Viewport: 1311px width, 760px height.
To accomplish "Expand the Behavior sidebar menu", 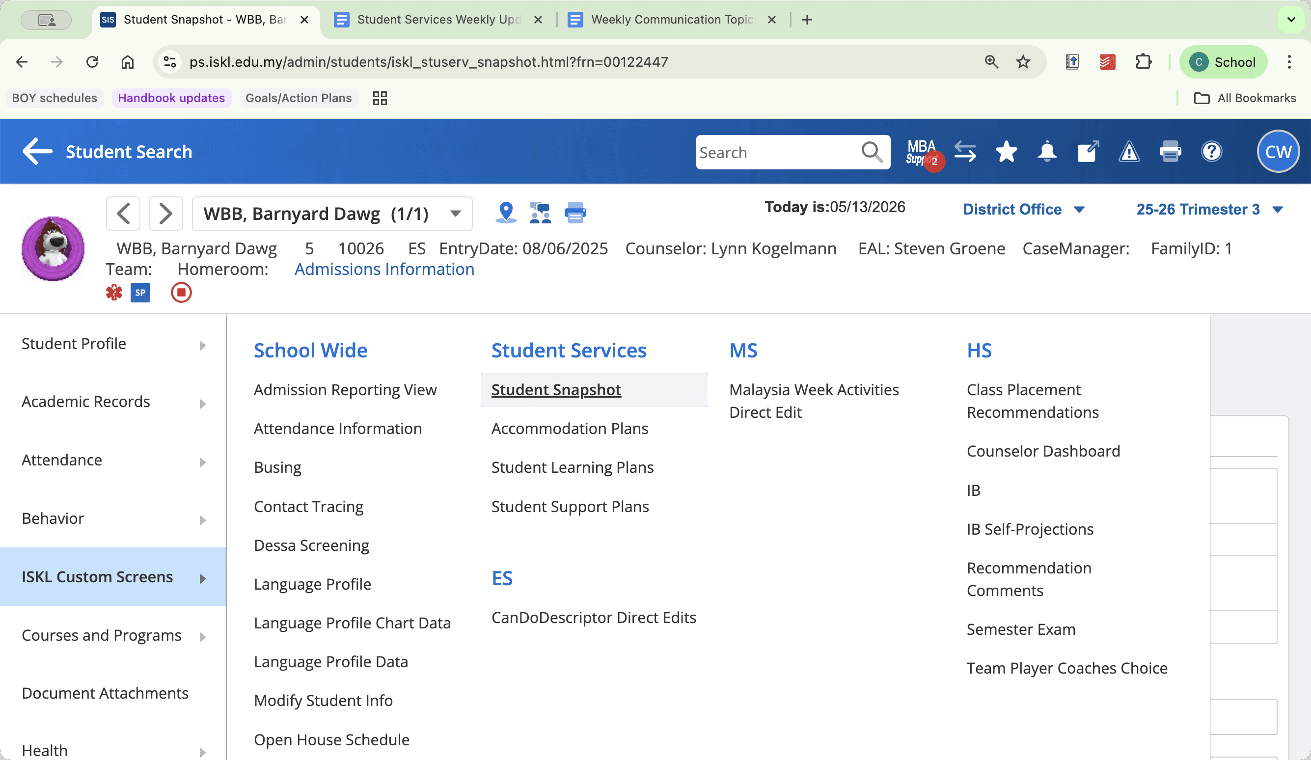I will (x=113, y=518).
